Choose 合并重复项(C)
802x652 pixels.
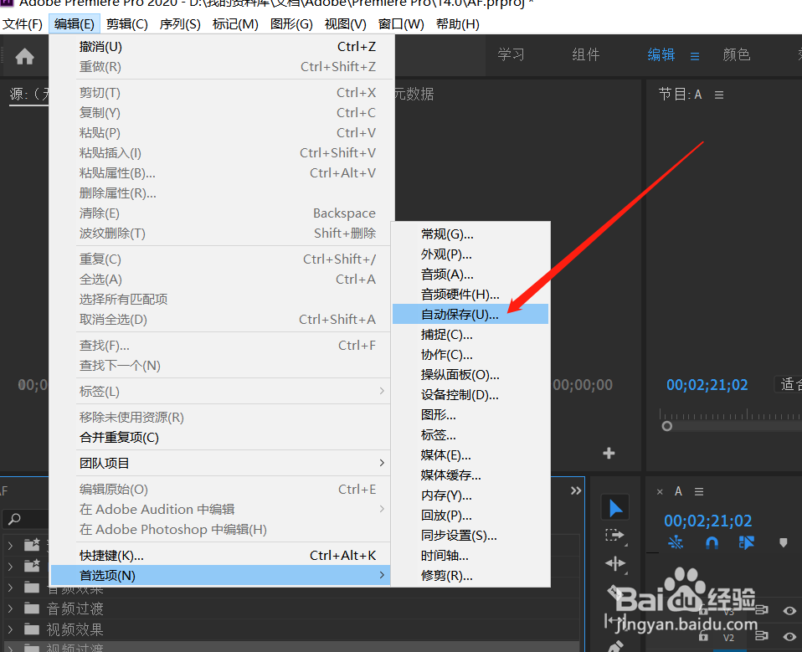pos(220,438)
